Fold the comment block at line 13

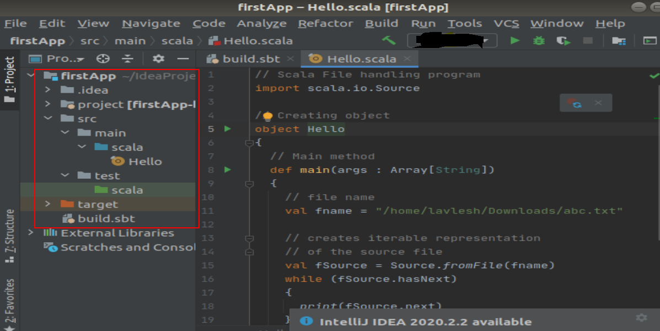[249, 238]
